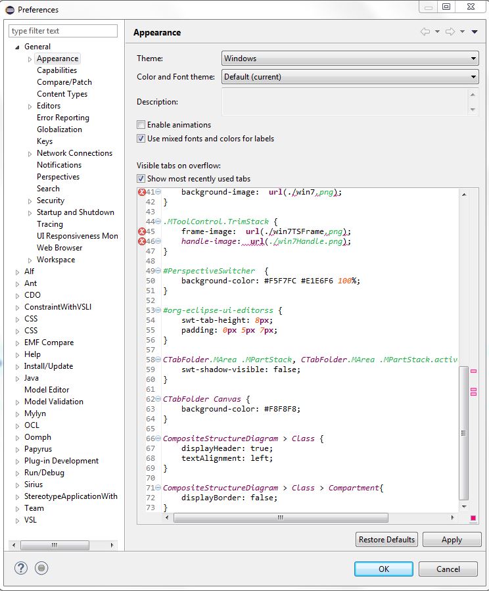This screenshot has height=591, width=489.
Task: Collapse the code fold at line 62
Action: pyautogui.click(x=158, y=399)
